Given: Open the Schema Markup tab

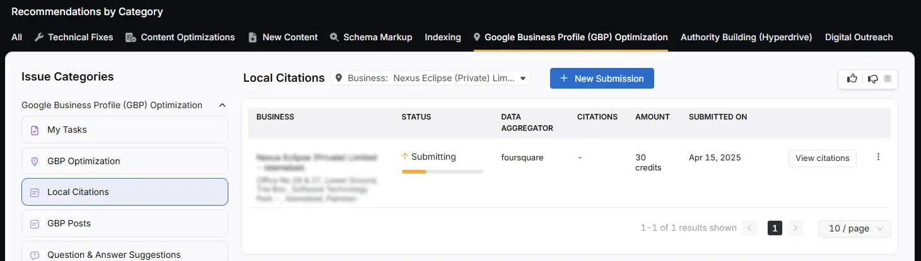Looking at the screenshot, I should [371, 37].
